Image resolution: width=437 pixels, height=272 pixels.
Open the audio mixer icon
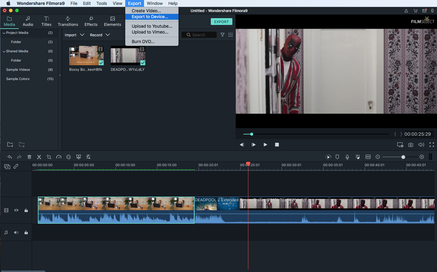pos(358,157)
